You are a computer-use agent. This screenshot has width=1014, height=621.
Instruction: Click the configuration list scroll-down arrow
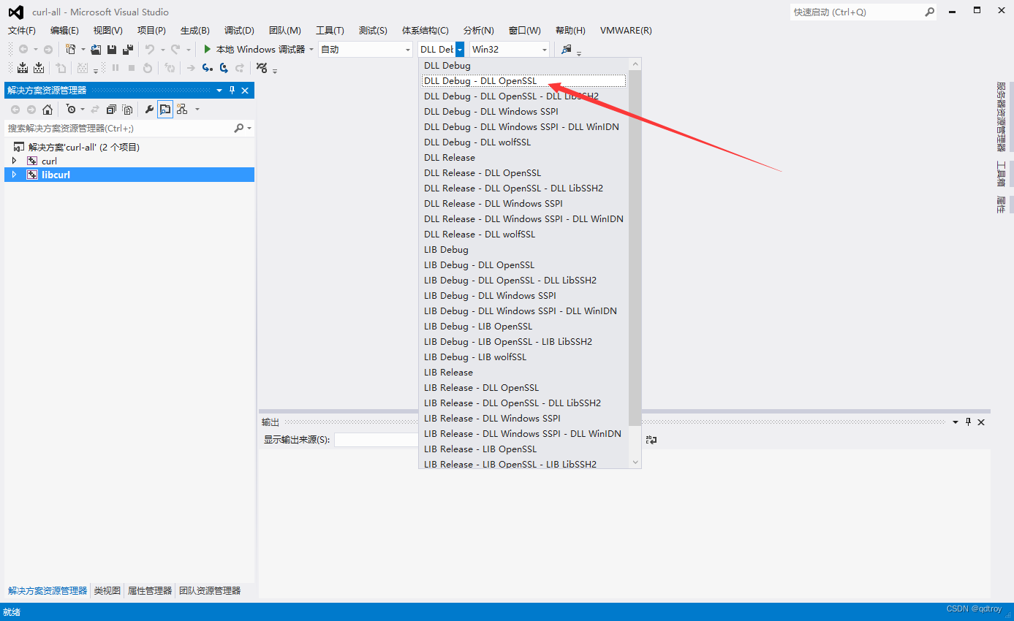tap(635, 462)
